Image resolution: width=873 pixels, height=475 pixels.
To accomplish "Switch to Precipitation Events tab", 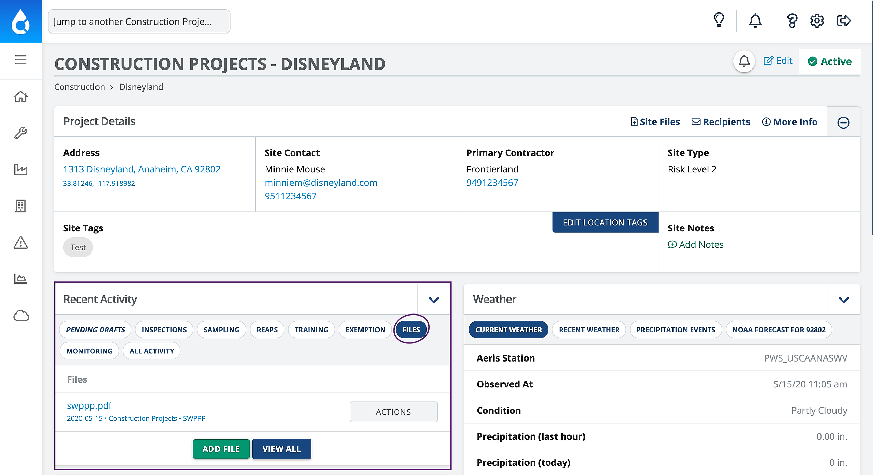I will click(x=676, y=330).
